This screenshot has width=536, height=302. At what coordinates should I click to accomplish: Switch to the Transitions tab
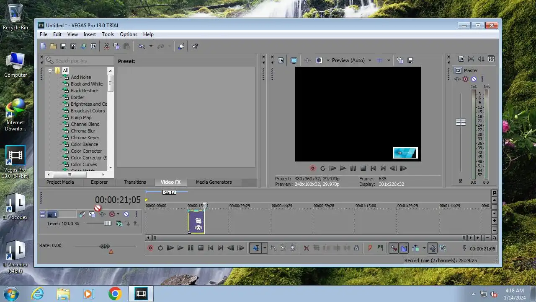(x=135, y=182)
